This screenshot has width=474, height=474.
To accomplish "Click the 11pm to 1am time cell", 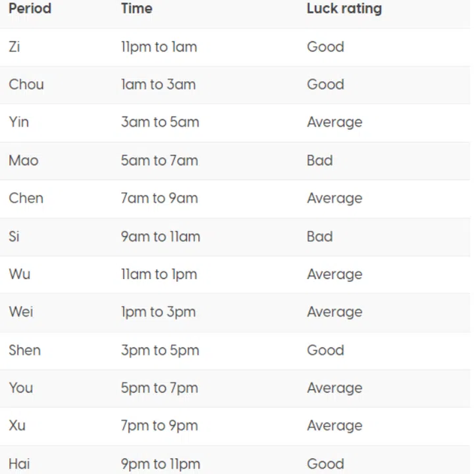I will [x=159, y=47].
